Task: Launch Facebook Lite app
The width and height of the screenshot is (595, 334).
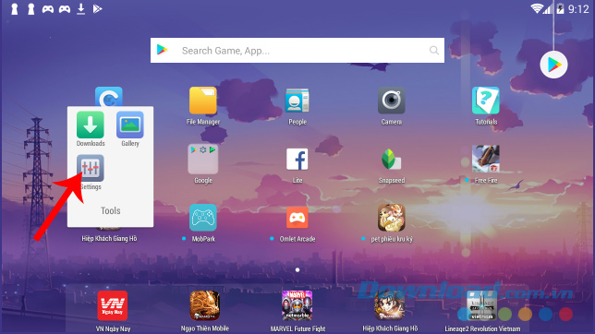Action: tap(297, 160)
